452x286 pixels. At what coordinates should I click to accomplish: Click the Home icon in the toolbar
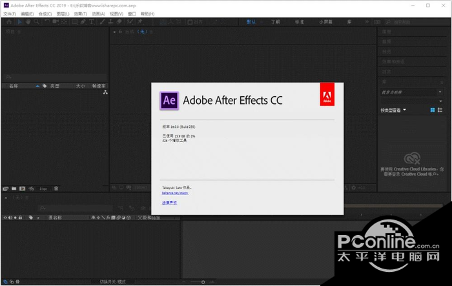[9, 22]
